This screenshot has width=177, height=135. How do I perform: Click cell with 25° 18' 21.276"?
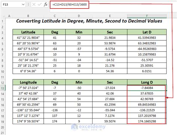click(28, 65)
